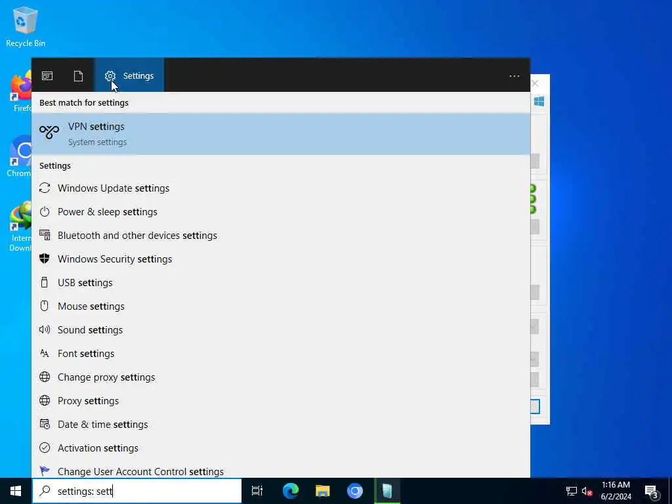Select the Settings filter tab
Viewport: 672px width, 504px height.
(129, 75)
